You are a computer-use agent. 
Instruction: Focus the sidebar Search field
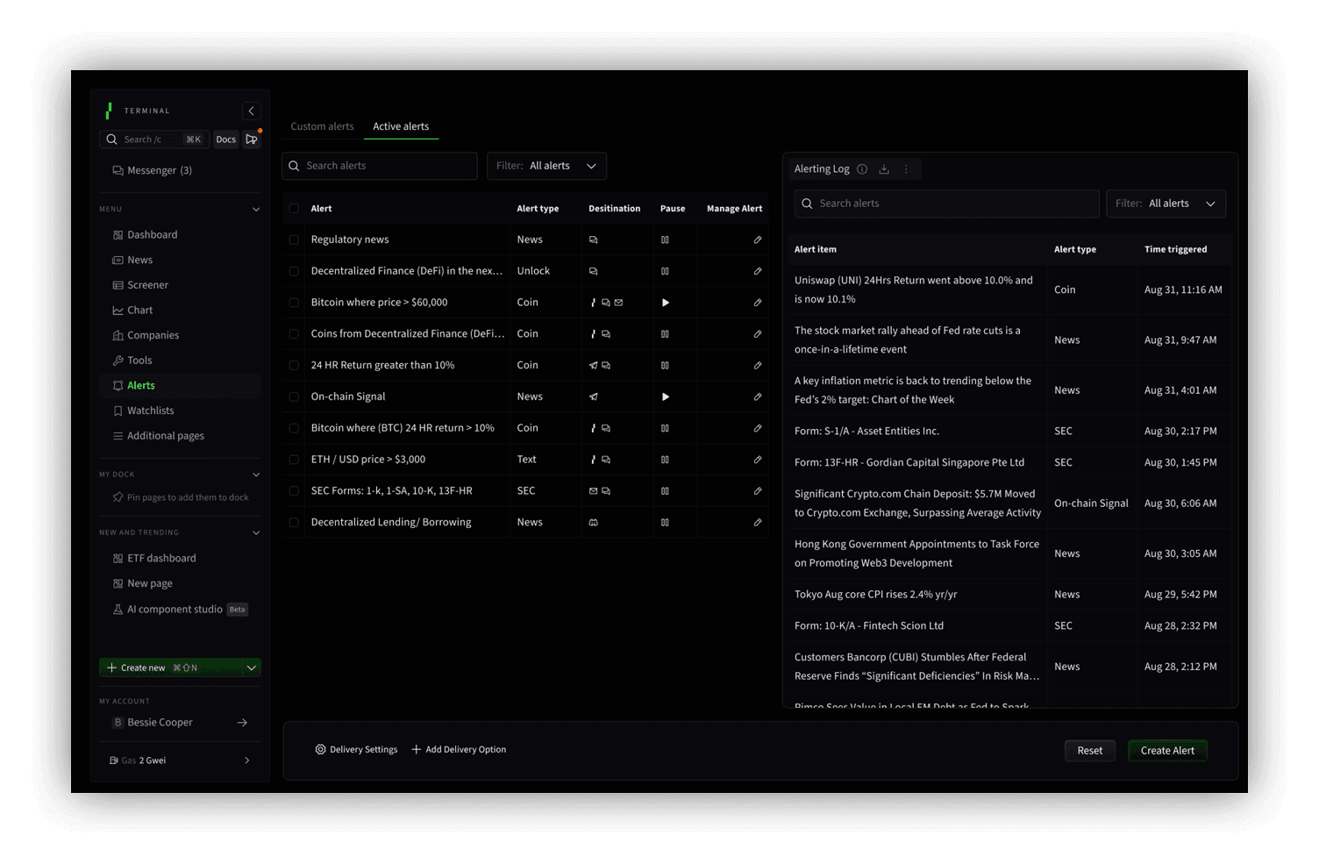tap(154, 139)
